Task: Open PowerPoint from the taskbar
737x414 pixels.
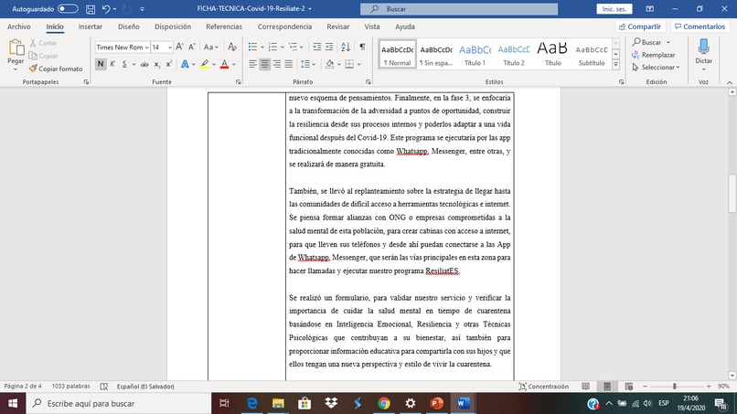Action: [x=437, y=403]
